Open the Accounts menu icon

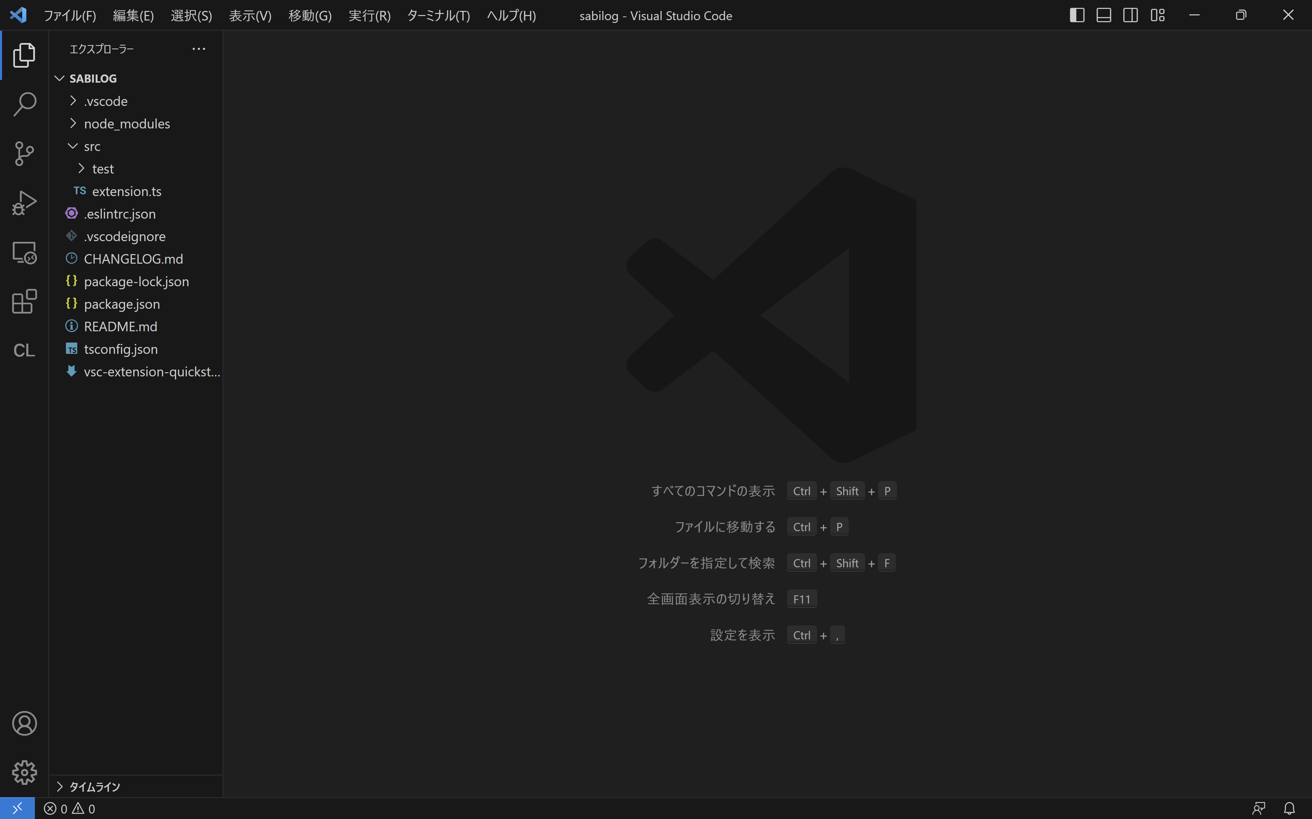(x=24, y=724)
